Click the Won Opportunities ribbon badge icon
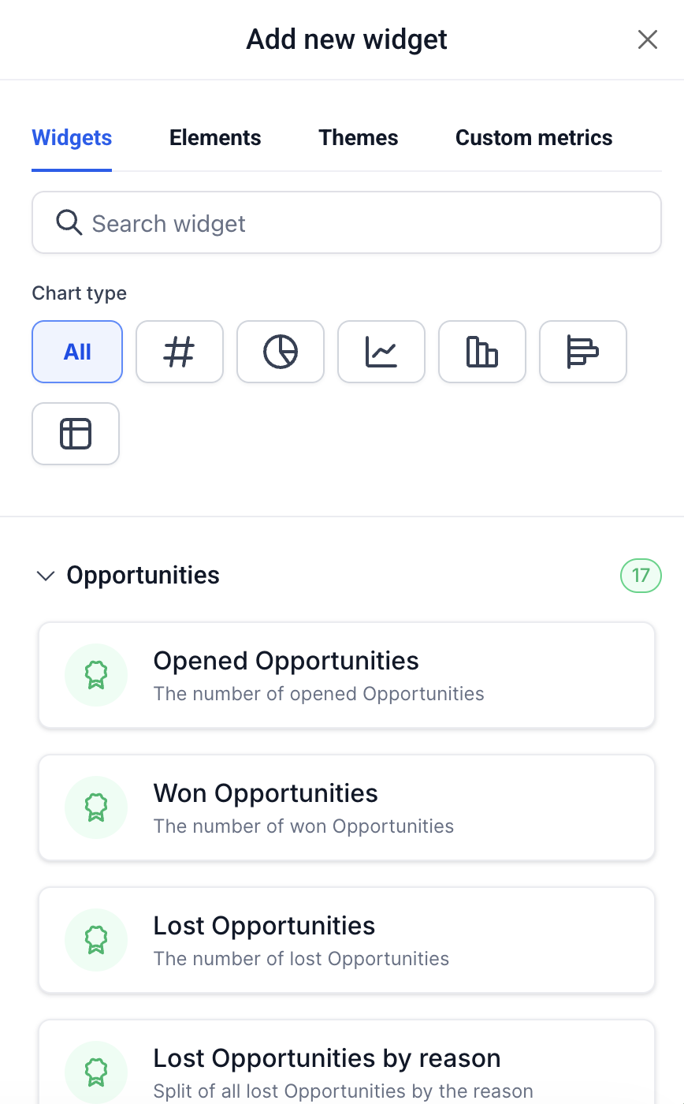684x1104 pixels. (96, 807)
